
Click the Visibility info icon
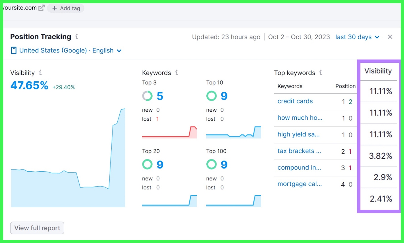(40, 73)
